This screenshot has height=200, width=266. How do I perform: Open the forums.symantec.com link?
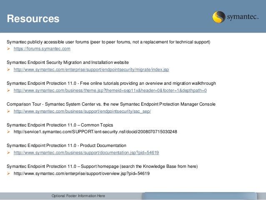pos(42,48)
